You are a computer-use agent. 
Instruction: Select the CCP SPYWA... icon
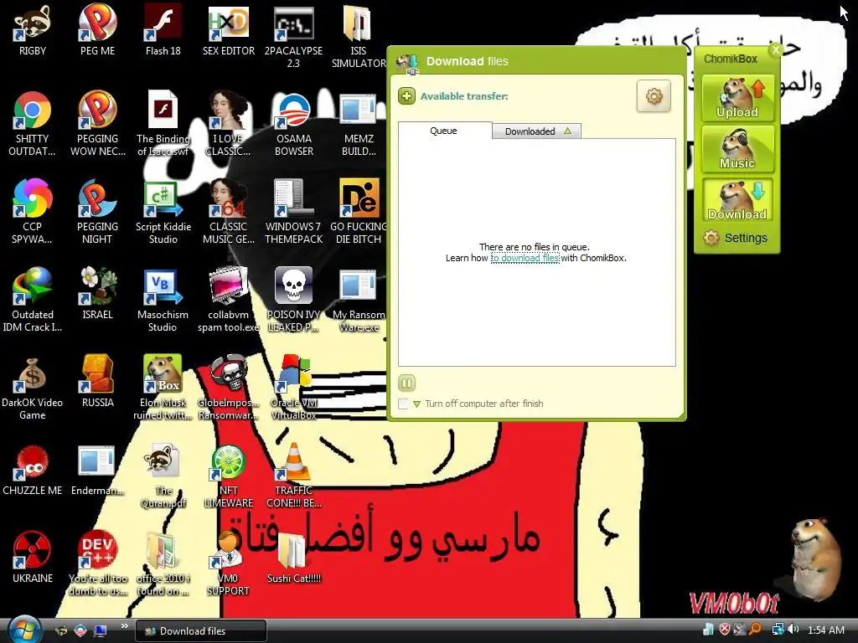click(33, 212)
